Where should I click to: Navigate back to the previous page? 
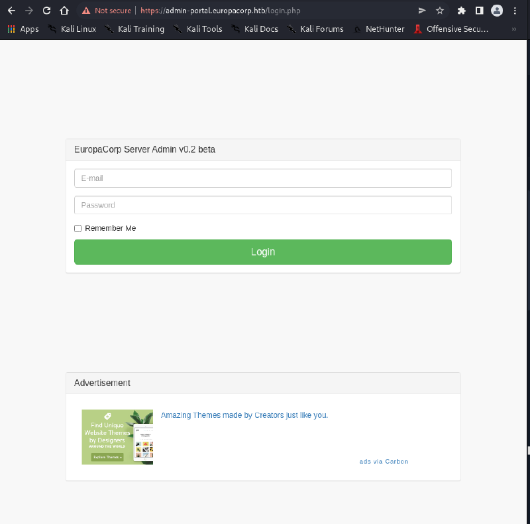coord(11,10)
